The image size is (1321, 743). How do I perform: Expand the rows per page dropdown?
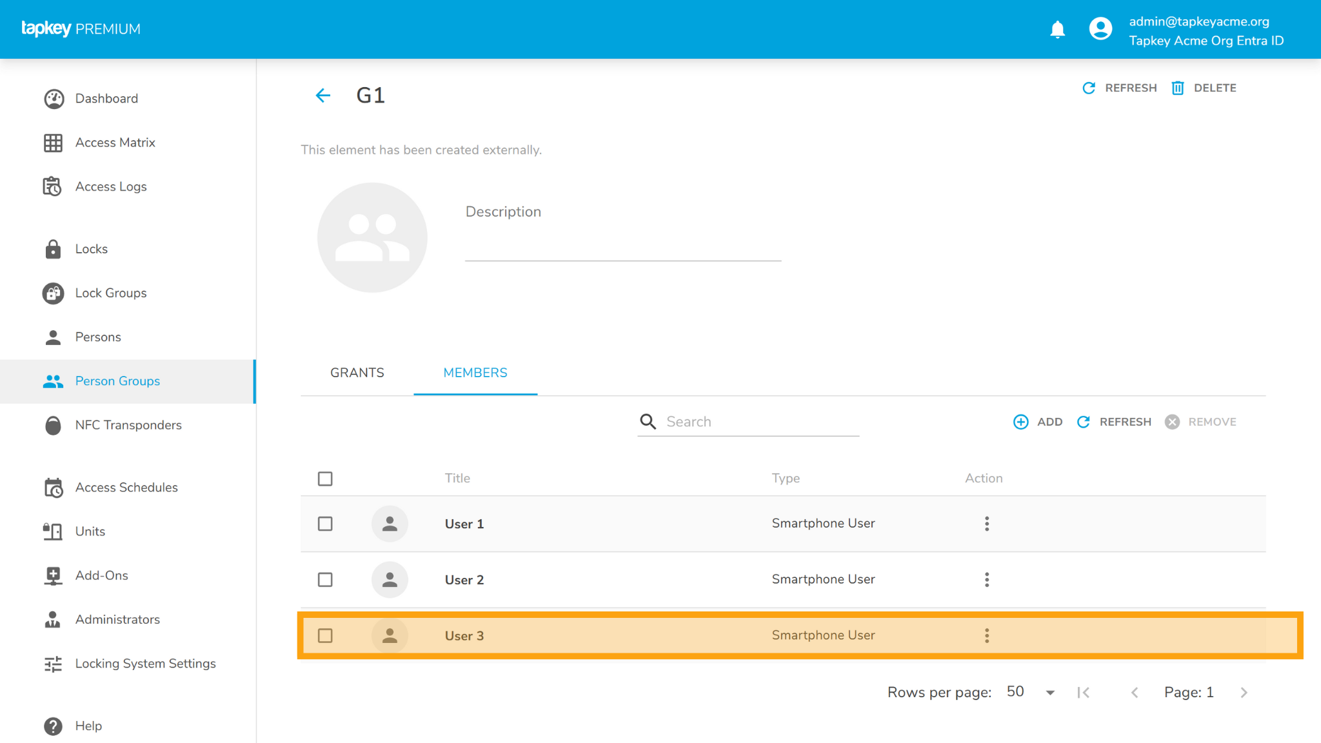tap(1031, 692)
